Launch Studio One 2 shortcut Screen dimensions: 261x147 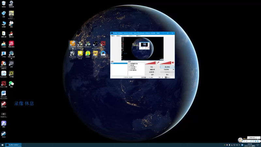[x=72, y=55]
